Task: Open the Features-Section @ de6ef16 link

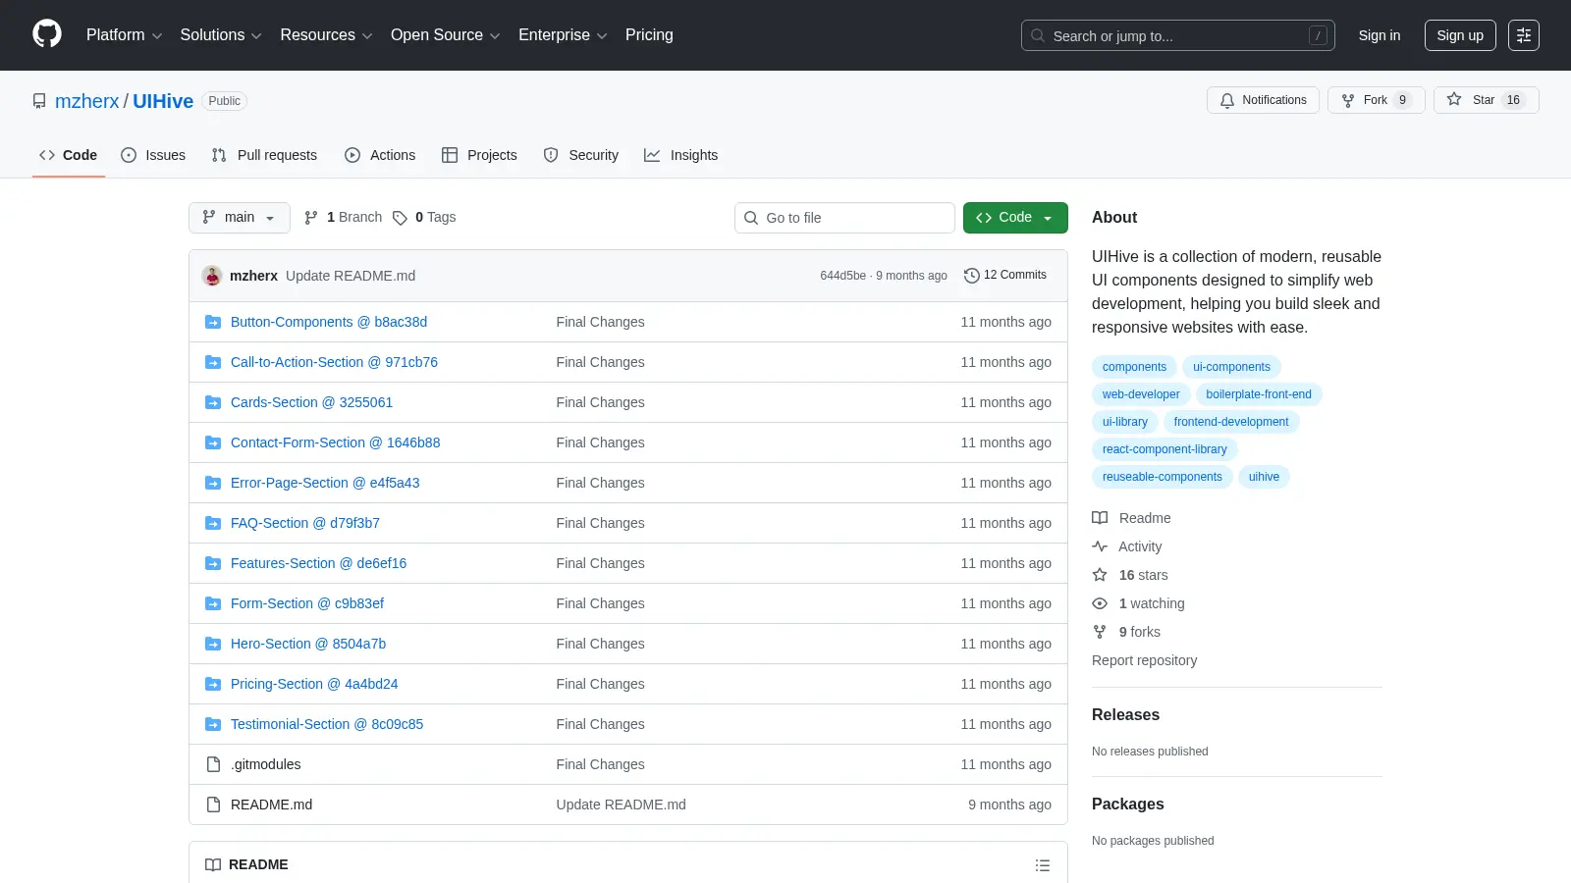Action: tap(318, 563)
